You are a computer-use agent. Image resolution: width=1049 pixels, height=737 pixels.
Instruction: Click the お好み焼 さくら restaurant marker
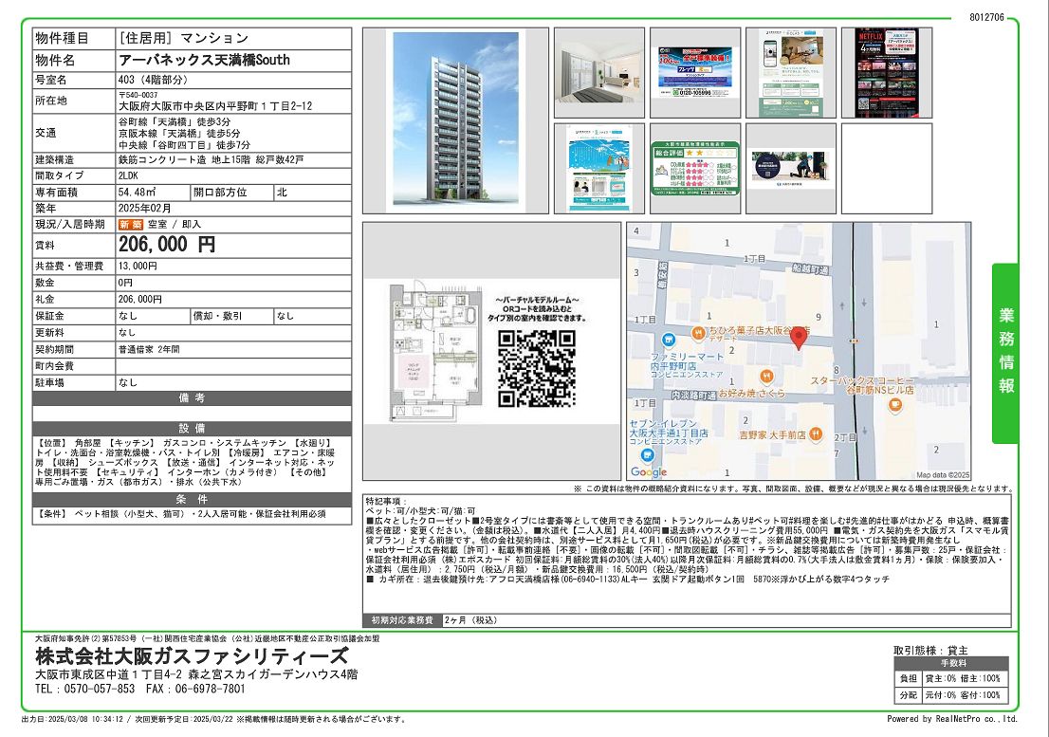[x=767, y=377]
